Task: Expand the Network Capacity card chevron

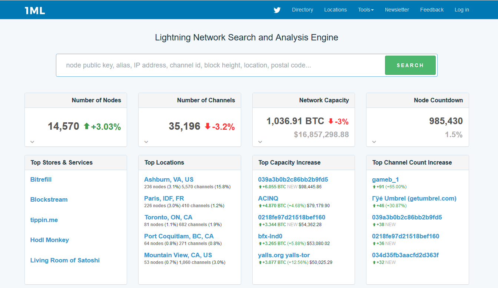Action: click(260, 142)
